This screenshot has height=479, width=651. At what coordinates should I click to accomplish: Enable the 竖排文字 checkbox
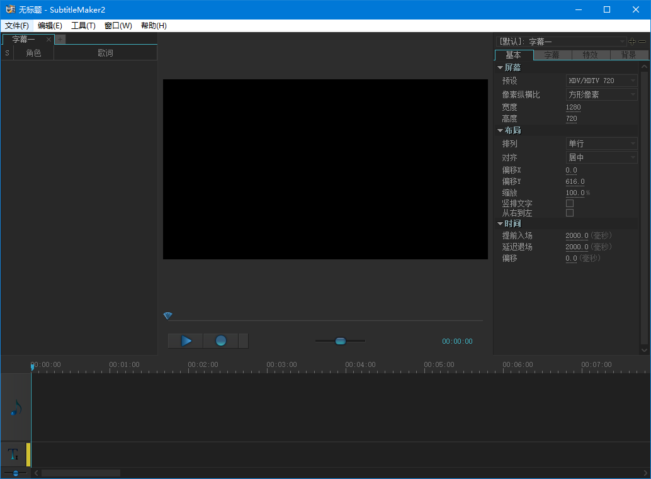[570, 203]
